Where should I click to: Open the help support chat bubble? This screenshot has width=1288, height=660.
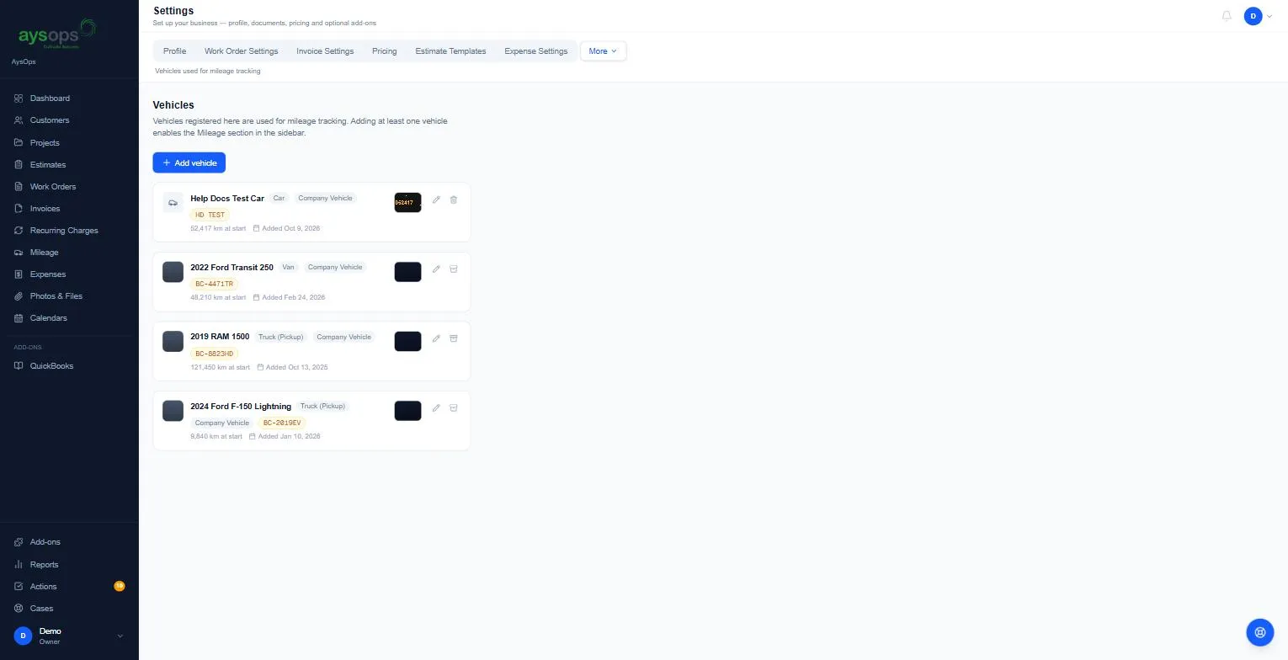1260,632
